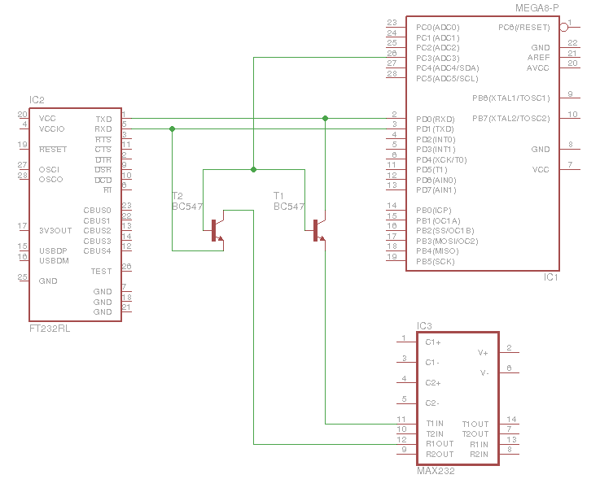Click the PB7(XTAL2/TOSC2) pin label

[x=510, y=119]
